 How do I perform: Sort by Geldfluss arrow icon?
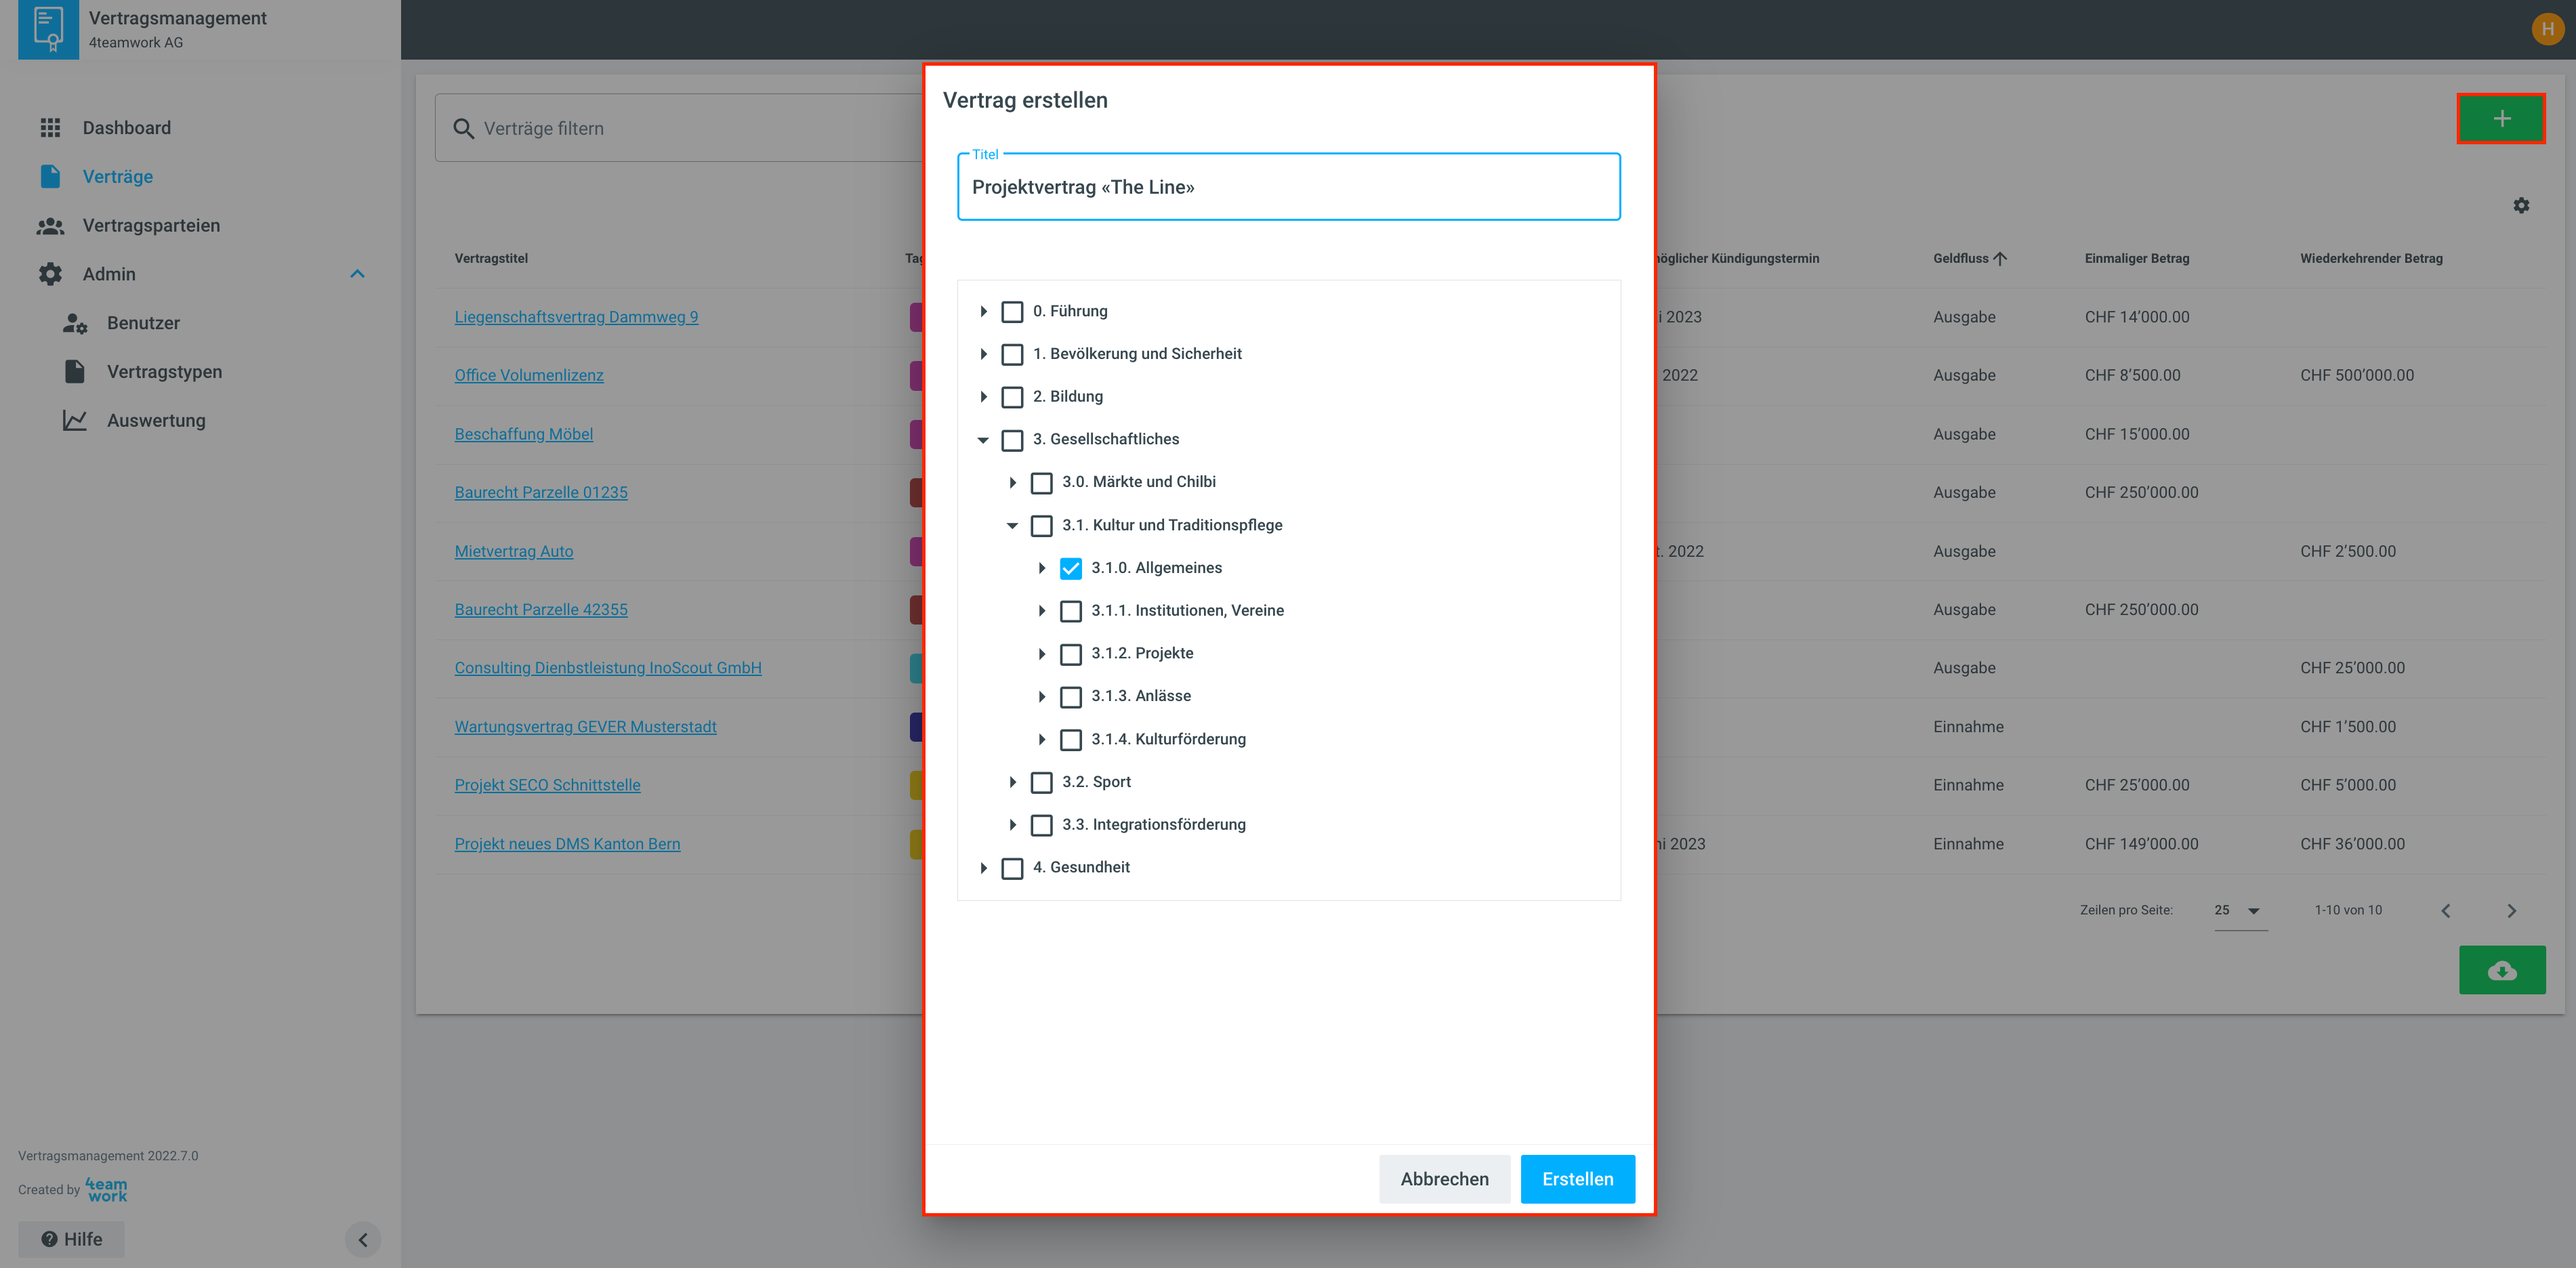(x=1999, y=258)
